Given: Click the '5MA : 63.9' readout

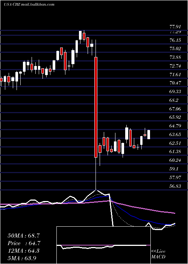Looking at the screenshot, I should (22, 258).
